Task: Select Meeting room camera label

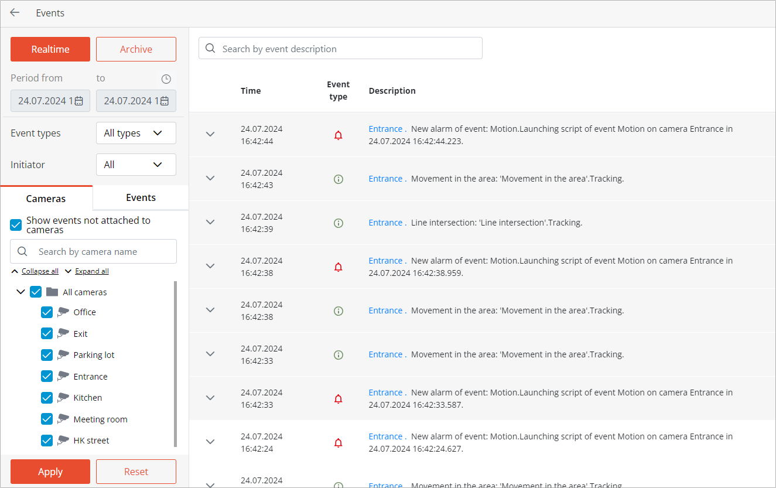Action: 100,419
